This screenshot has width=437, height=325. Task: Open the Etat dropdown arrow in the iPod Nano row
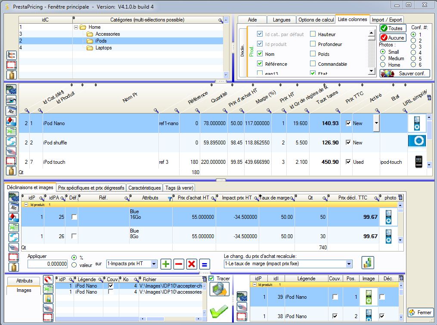click(x=376, y=123)
